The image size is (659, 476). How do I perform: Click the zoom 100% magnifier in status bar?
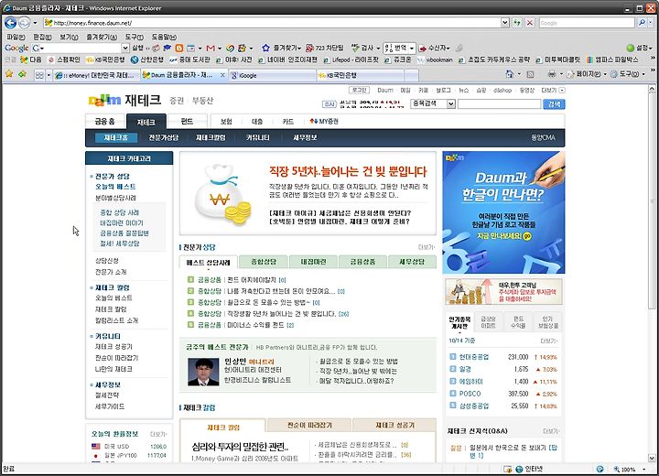coord(617,470)
